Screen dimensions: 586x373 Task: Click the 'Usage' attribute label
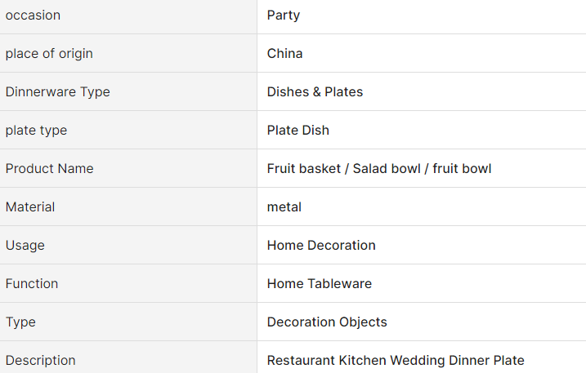click(25, 246)
